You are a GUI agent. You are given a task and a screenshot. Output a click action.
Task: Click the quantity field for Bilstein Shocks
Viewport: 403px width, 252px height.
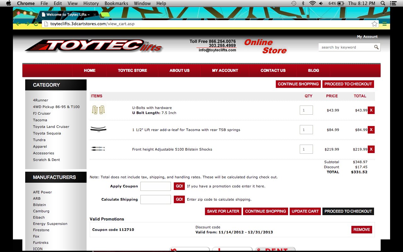point(306,149)
